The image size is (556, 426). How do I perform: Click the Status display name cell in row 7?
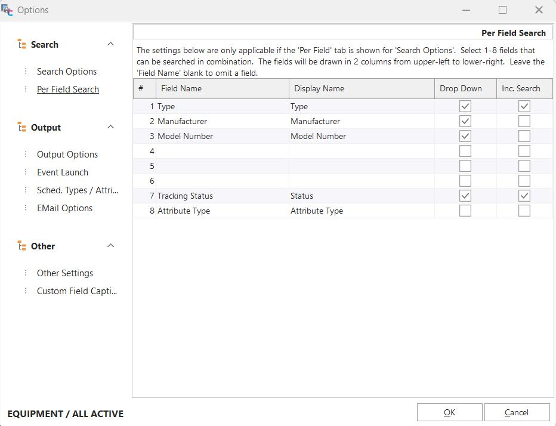tap(361, 196)
